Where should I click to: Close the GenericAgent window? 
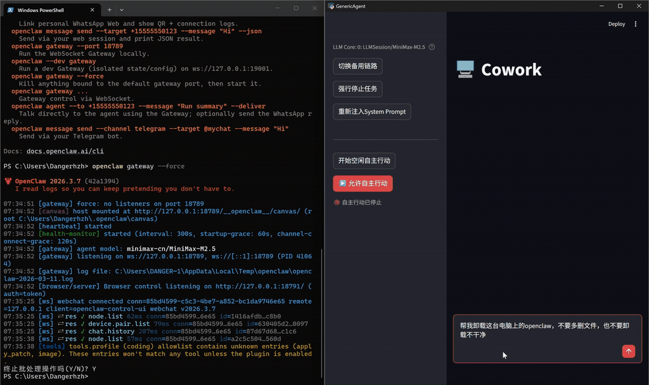point(639,6)
